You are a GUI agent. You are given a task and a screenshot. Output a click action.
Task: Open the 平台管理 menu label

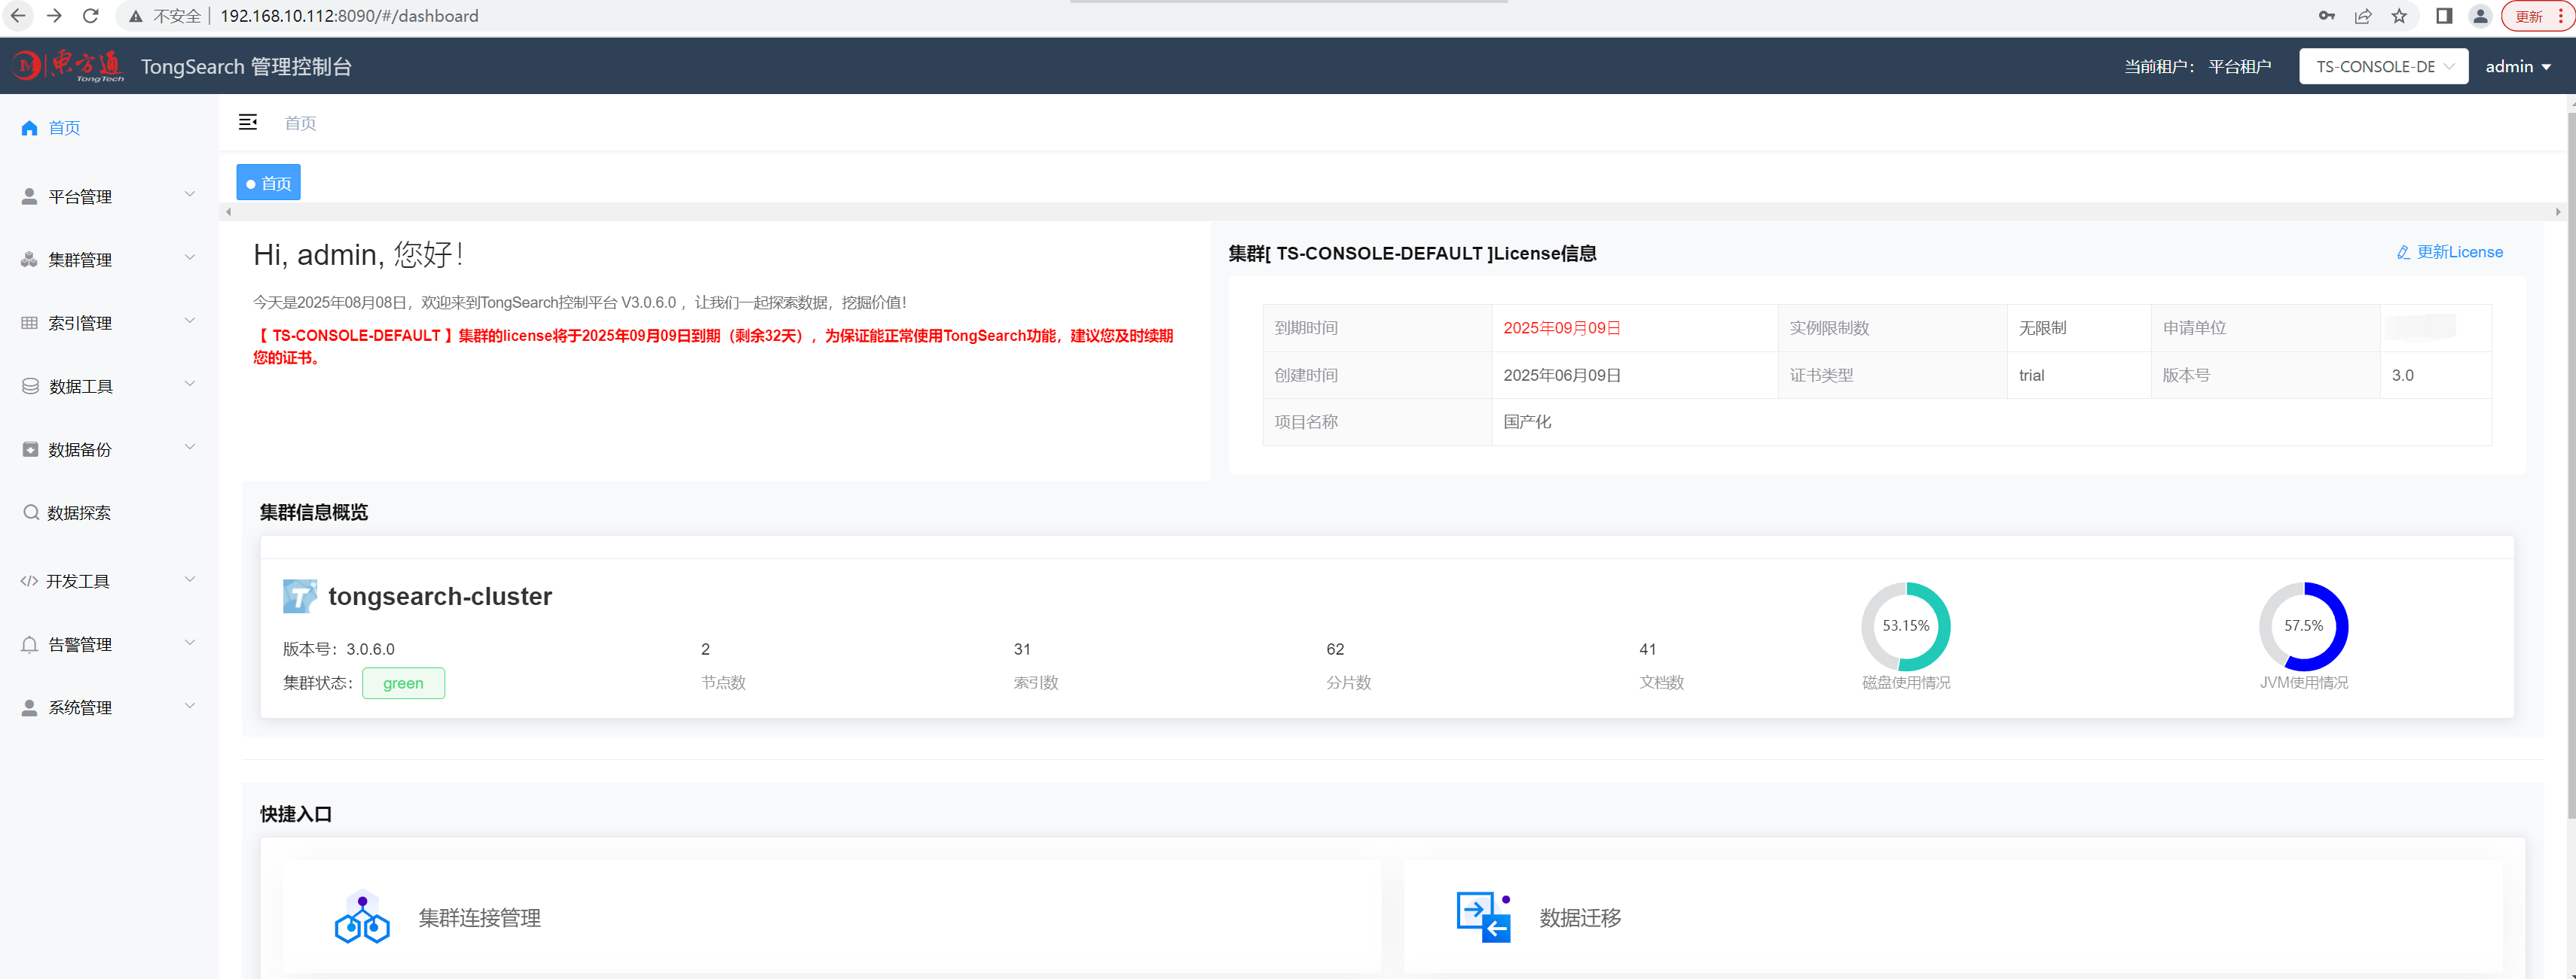point(80,197)
